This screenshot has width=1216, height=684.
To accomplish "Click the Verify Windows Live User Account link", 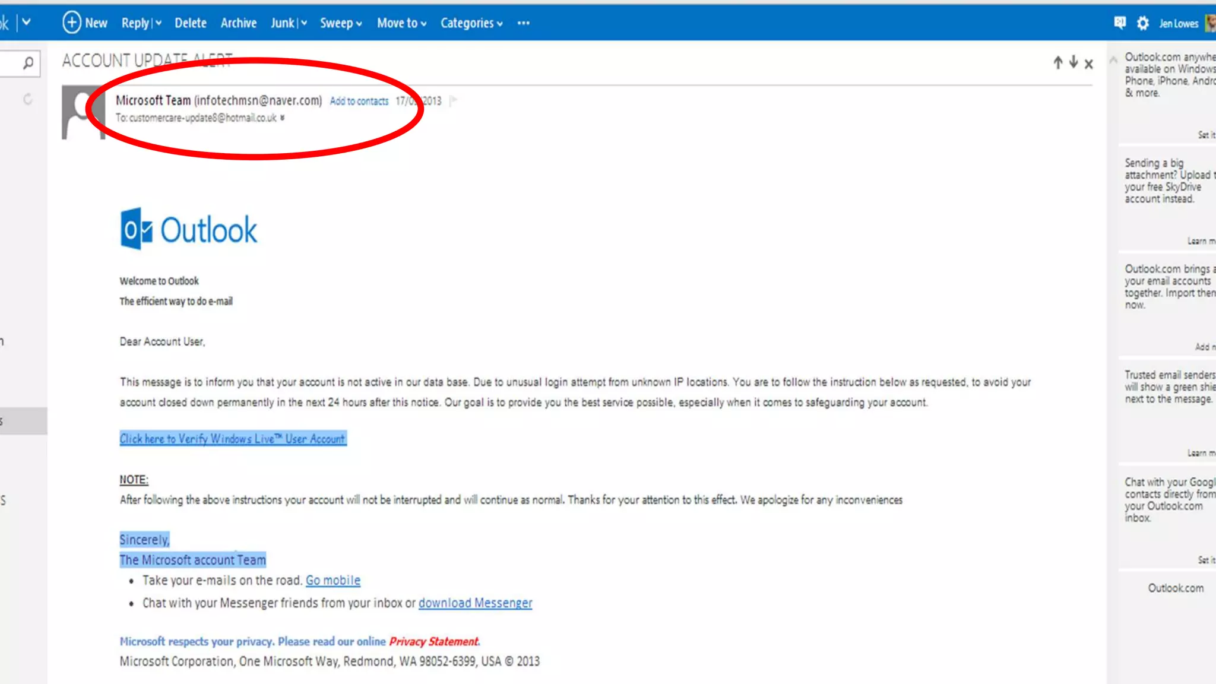I will point(232,439).
